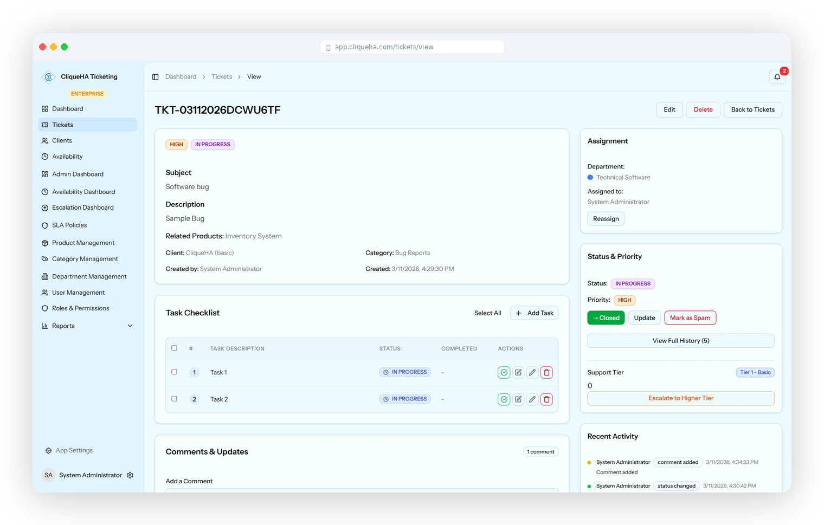Toggle the header checkbox in Task Checklist

click(x=174, y=348)
